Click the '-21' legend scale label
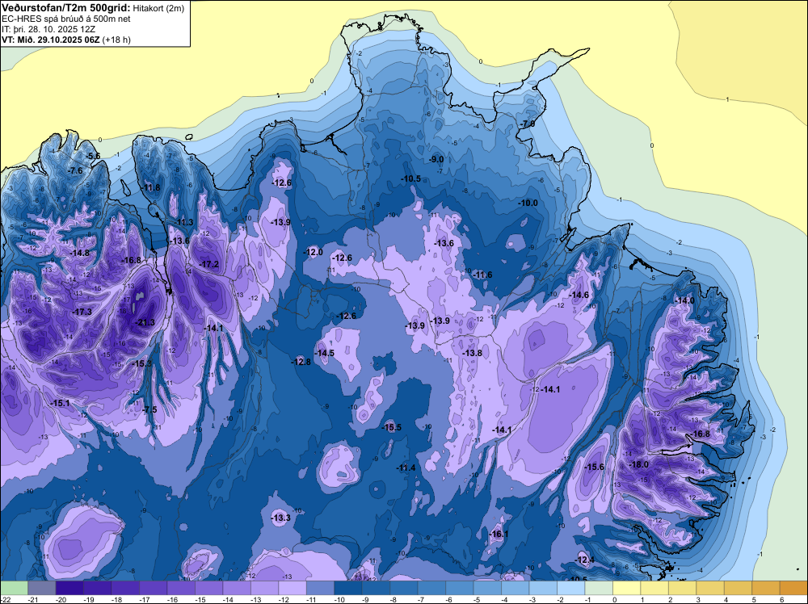 pyautogui.click(x=33, y=599)
